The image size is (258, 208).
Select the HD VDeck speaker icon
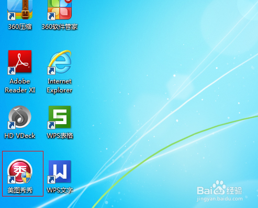[20, 117]
